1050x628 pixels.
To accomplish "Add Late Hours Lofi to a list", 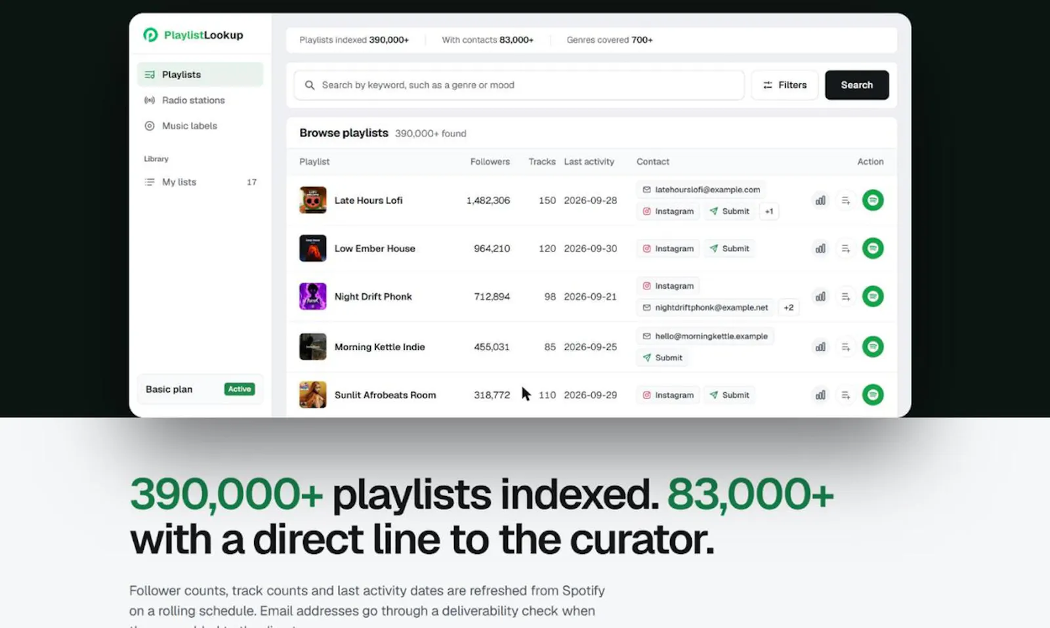I will pyautogui.click(x=846, y=200).
